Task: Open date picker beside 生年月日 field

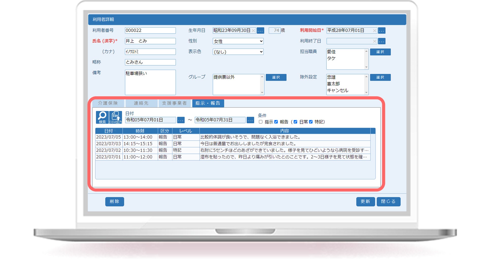Action: point(260,31)
